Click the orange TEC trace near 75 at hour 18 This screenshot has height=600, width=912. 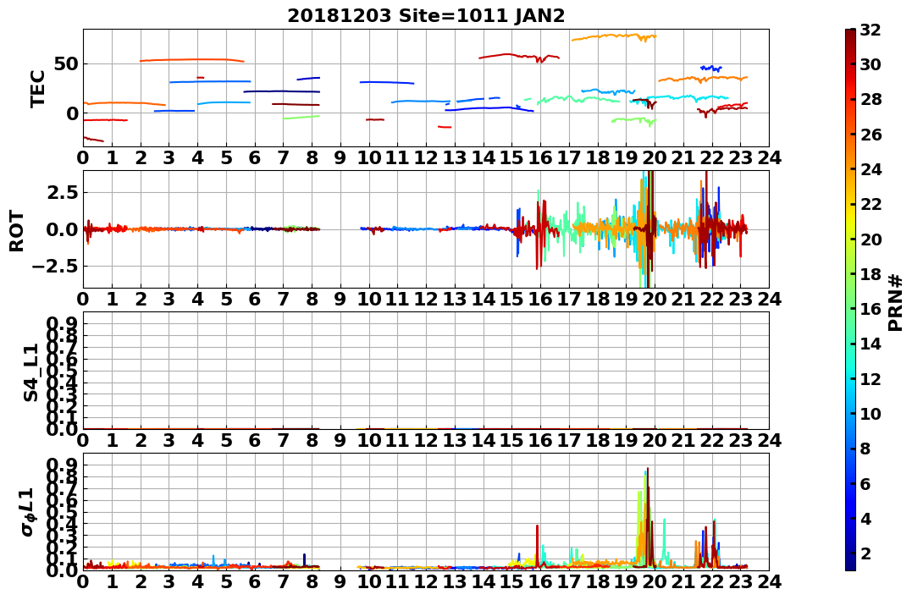614,36
